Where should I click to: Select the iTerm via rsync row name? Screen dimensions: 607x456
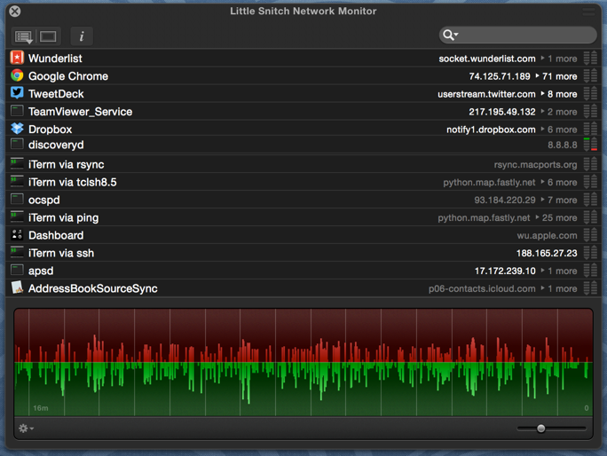[x=67, y=164]
